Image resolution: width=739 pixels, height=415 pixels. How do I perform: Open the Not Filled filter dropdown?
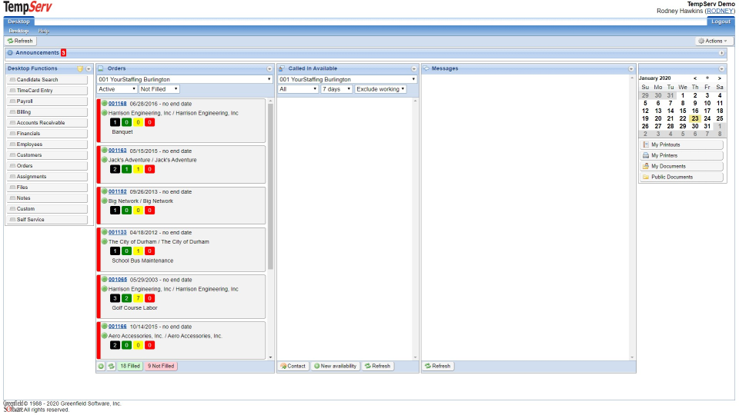[159, 89]
